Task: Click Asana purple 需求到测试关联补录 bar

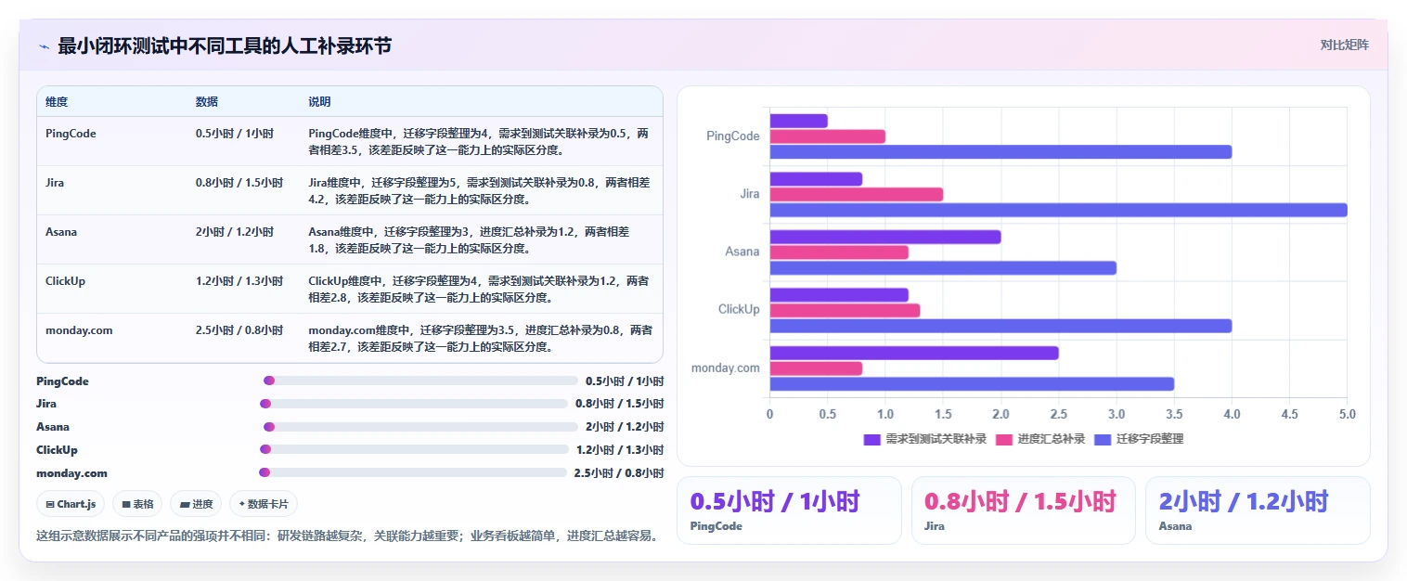Action: [x=885, y=237]
